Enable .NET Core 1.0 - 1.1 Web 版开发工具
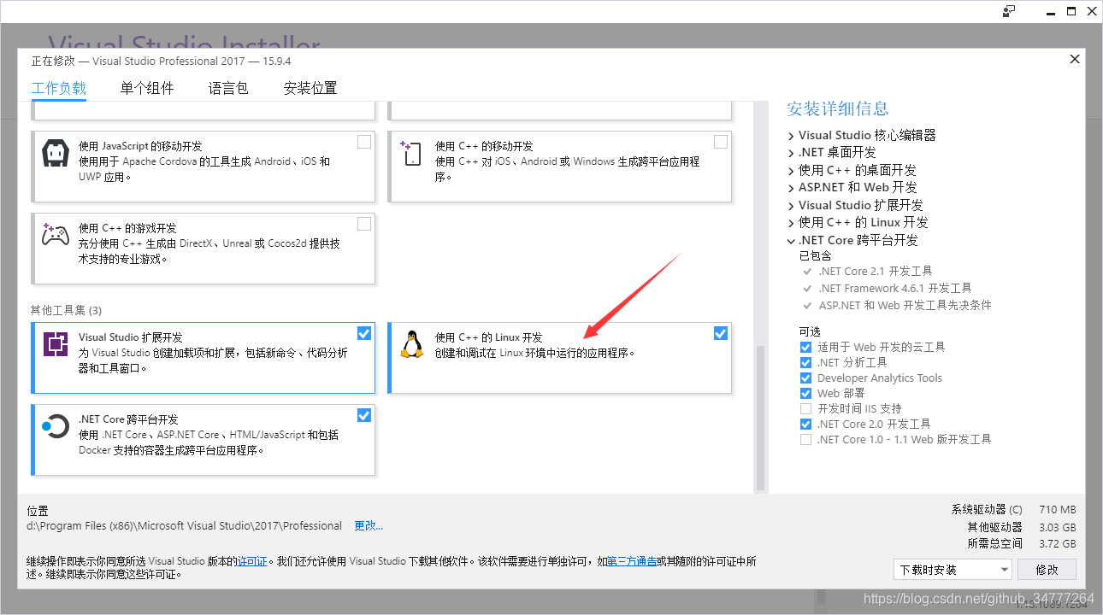1103x615 pixels. [x=805, y=439]
